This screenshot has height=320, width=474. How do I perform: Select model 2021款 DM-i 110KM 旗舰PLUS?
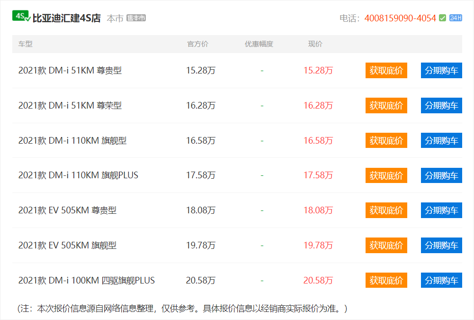click(78, 175)
